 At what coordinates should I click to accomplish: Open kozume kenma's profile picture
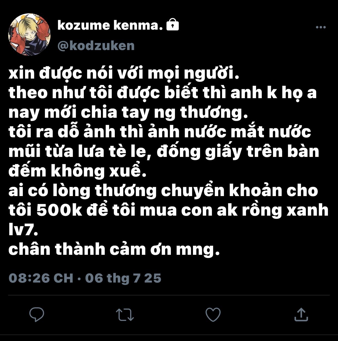coord(29,34)
